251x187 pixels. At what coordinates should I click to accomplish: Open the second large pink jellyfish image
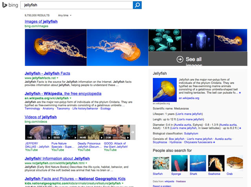[x=118, y=47]
